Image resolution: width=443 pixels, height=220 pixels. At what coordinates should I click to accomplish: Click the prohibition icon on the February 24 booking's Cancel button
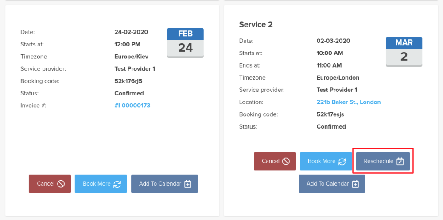click(61, 184)
